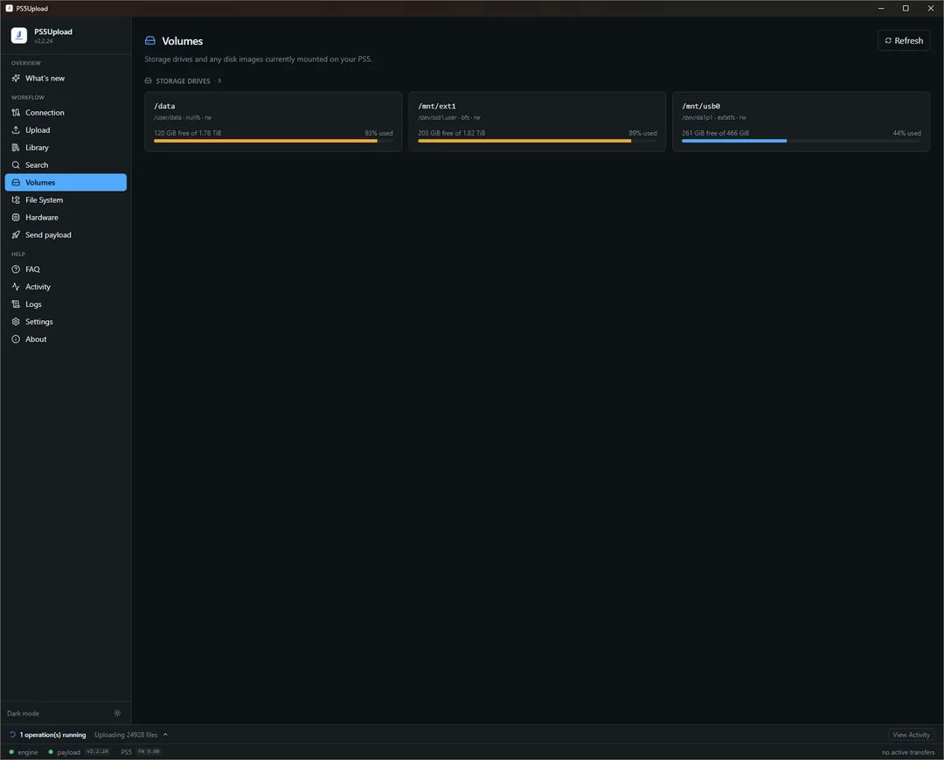Open Send payload page
This screenshot has height=760, width=944.
[66, 235]
